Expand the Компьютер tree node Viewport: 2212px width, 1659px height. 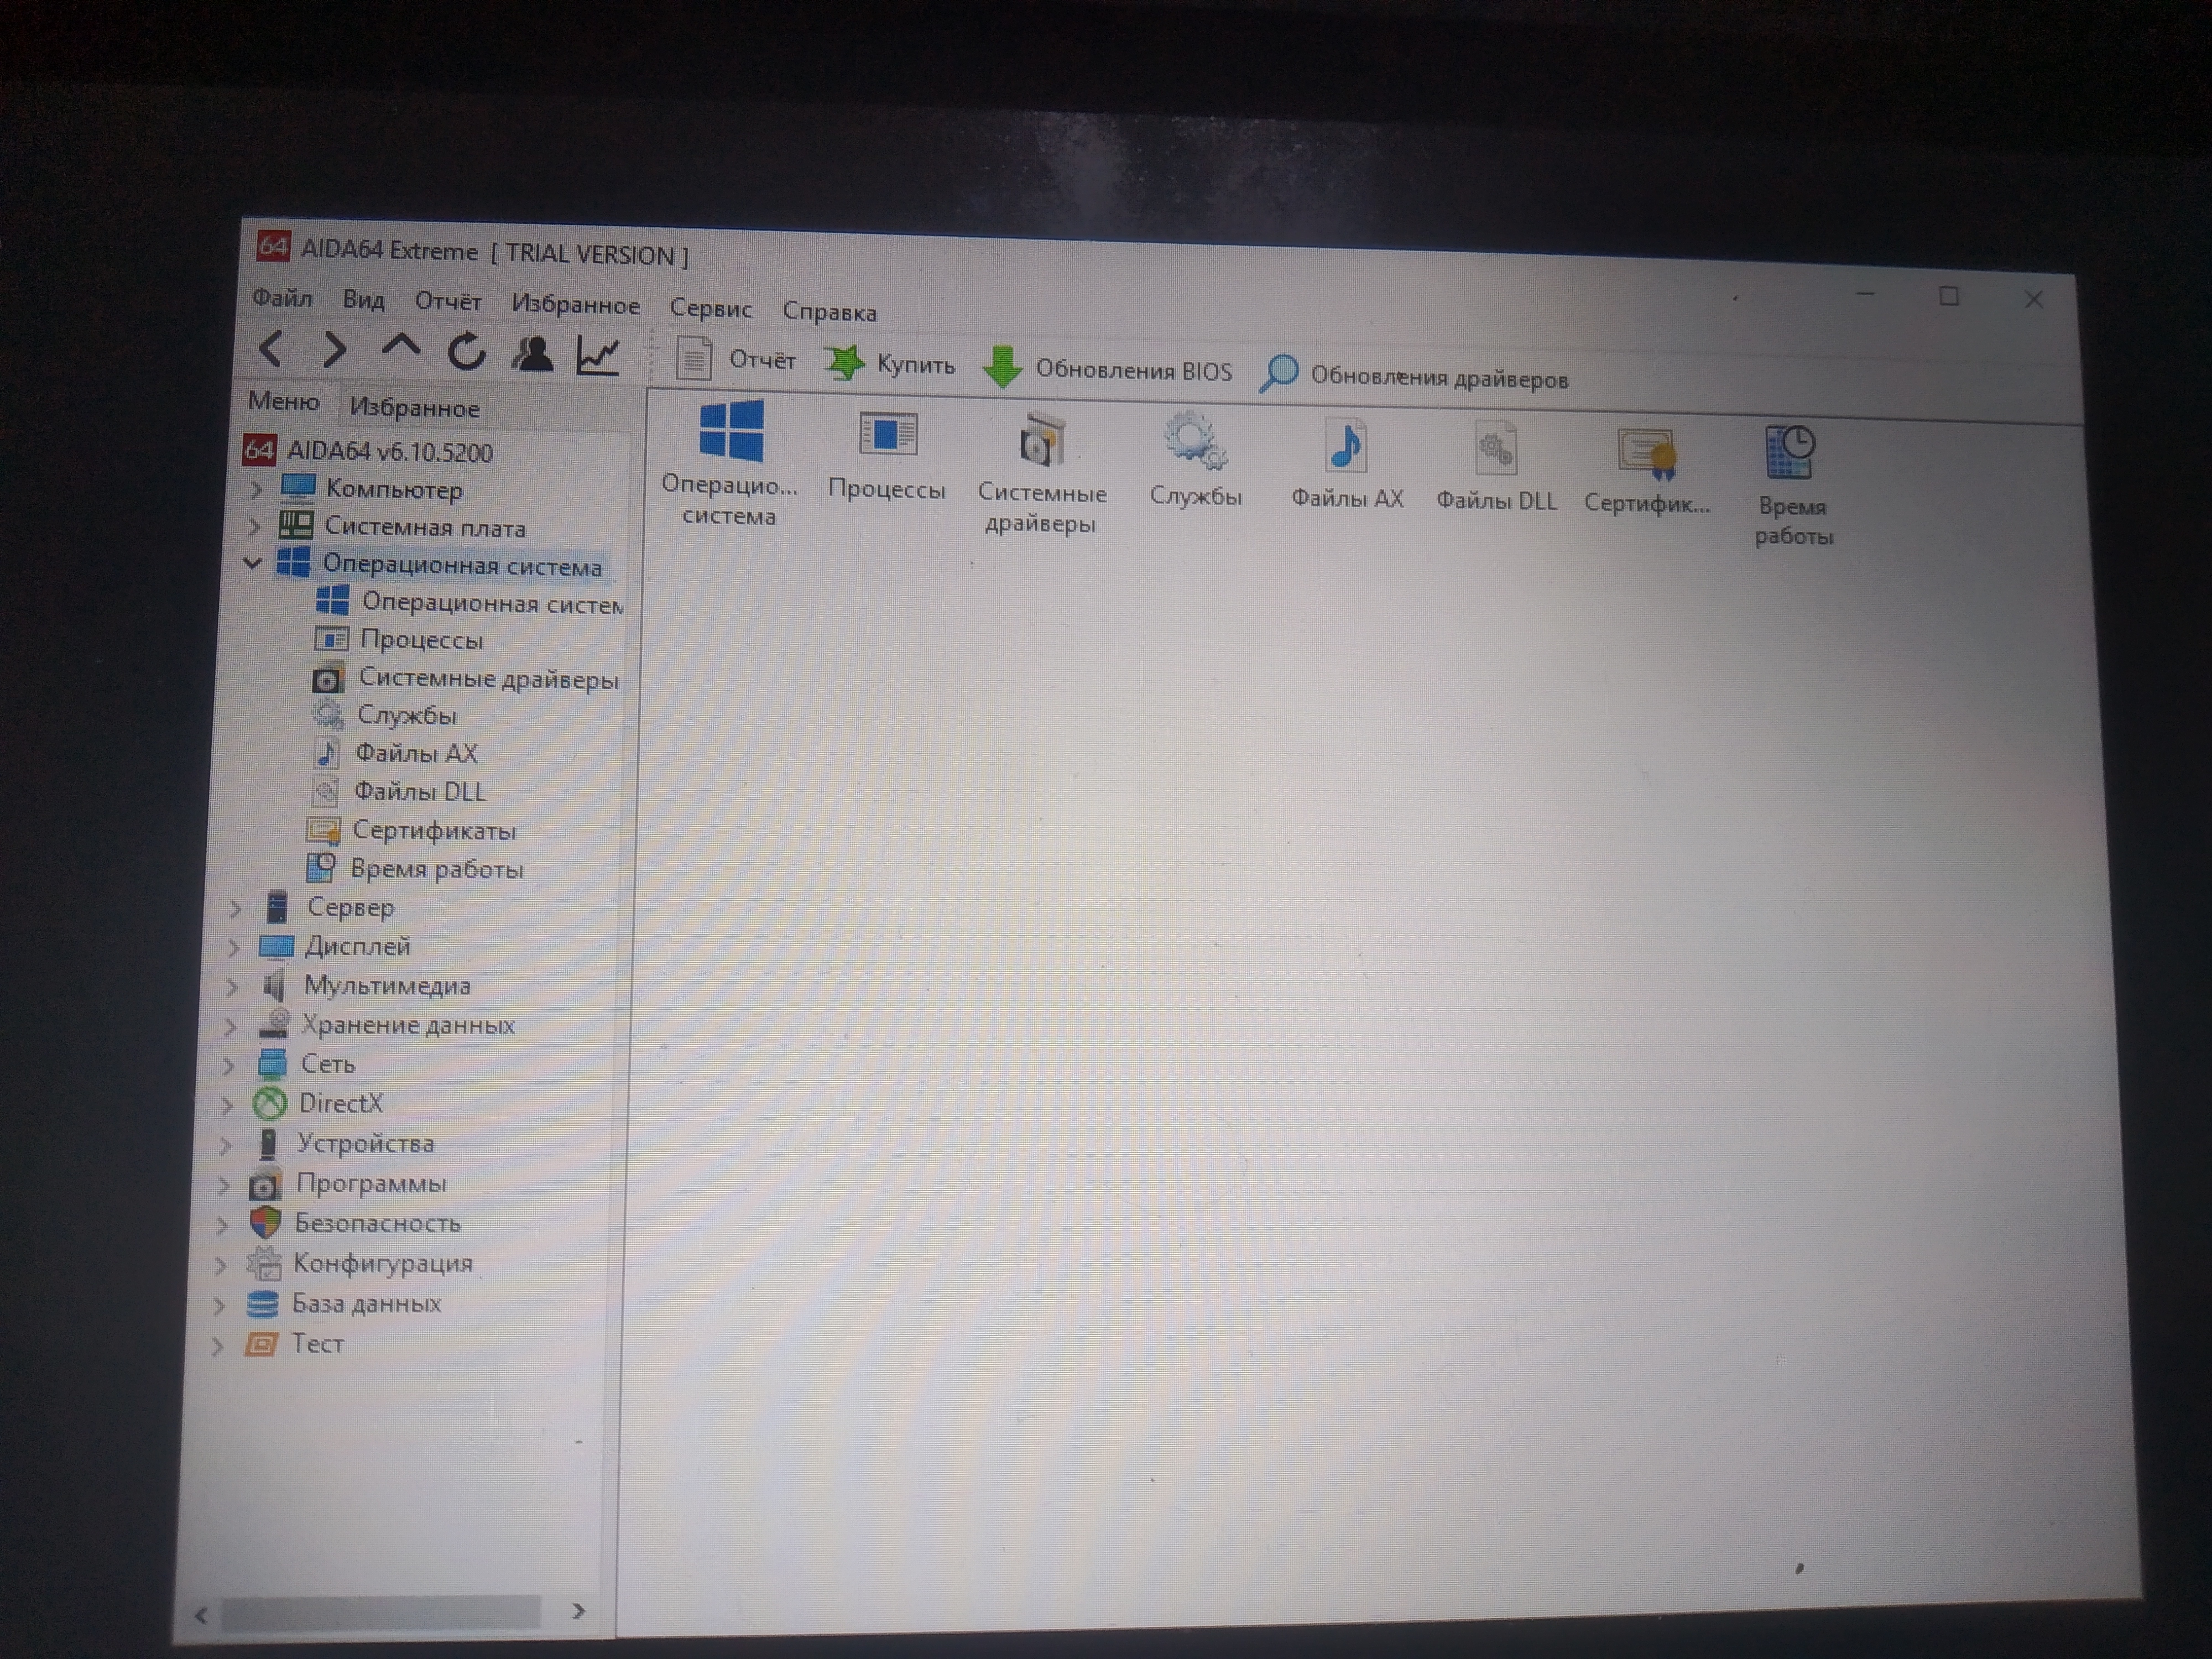256,489
